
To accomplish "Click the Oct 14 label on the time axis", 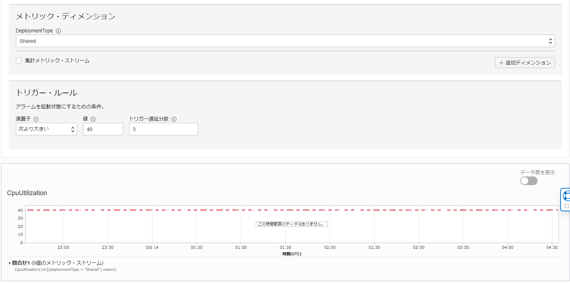I will tap(152, 247).
